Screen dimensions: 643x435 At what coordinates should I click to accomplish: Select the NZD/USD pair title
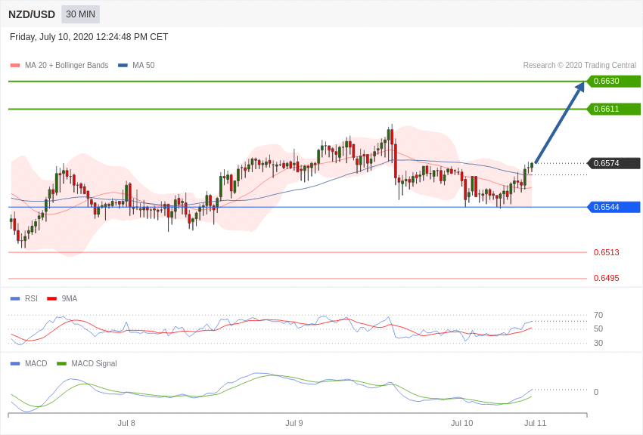(x=32, y=15)
